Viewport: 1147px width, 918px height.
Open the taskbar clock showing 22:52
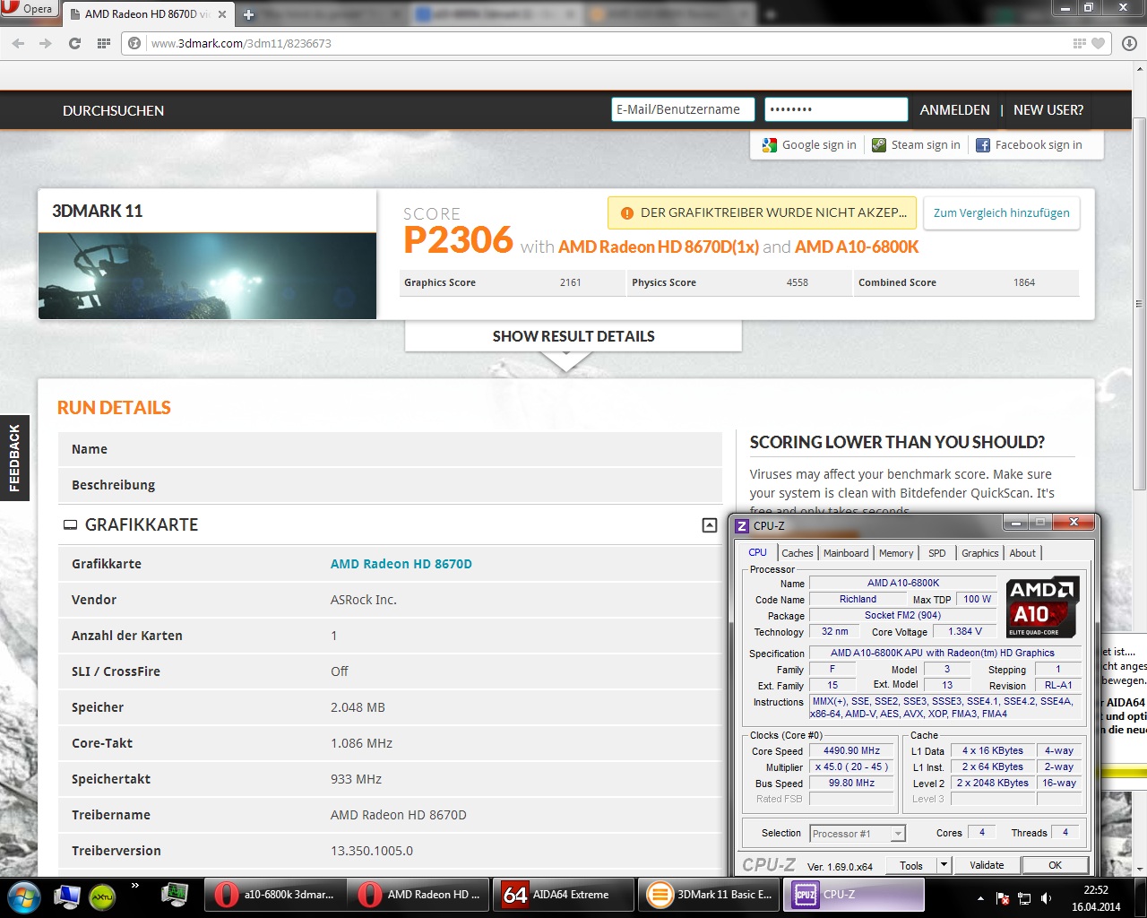(x=1096, y=898)
